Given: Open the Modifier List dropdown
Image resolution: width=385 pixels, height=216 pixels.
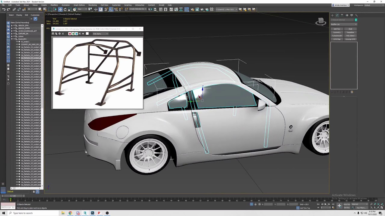Looking at the screenshot, I should pos(344,24).
